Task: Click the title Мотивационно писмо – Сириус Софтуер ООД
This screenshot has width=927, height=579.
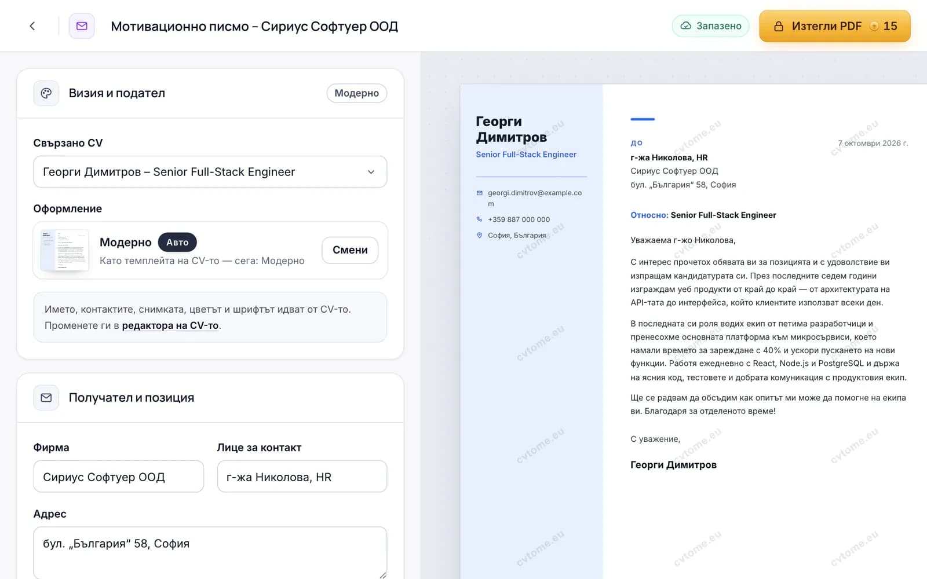Action: point(254,27)
